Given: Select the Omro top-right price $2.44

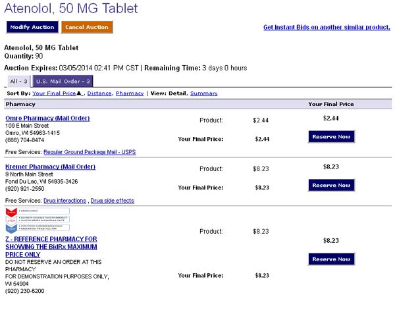Looking at the screenshot, I should [x=331, y=118].
